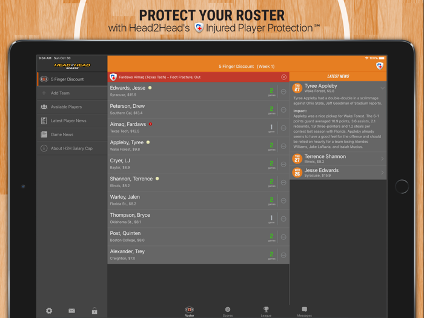424x318 pixels.
Task: Open the settings gear icon
Action: [x=49, y=310]
